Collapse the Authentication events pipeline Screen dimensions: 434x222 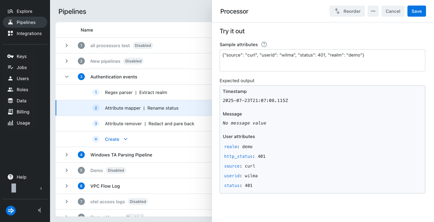tap(66, 77)
